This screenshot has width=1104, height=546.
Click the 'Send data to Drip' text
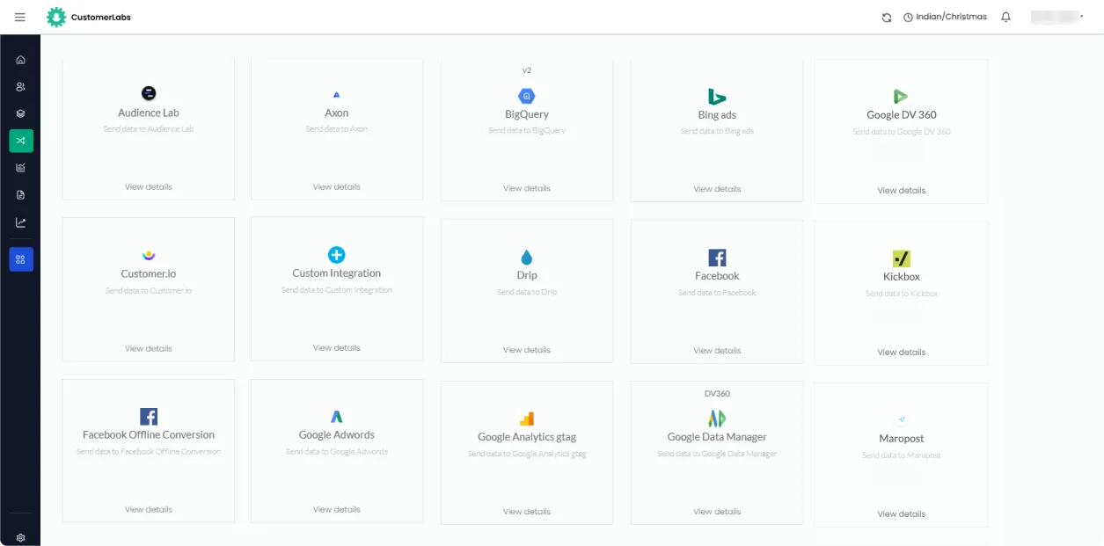[x=527, y=292]
